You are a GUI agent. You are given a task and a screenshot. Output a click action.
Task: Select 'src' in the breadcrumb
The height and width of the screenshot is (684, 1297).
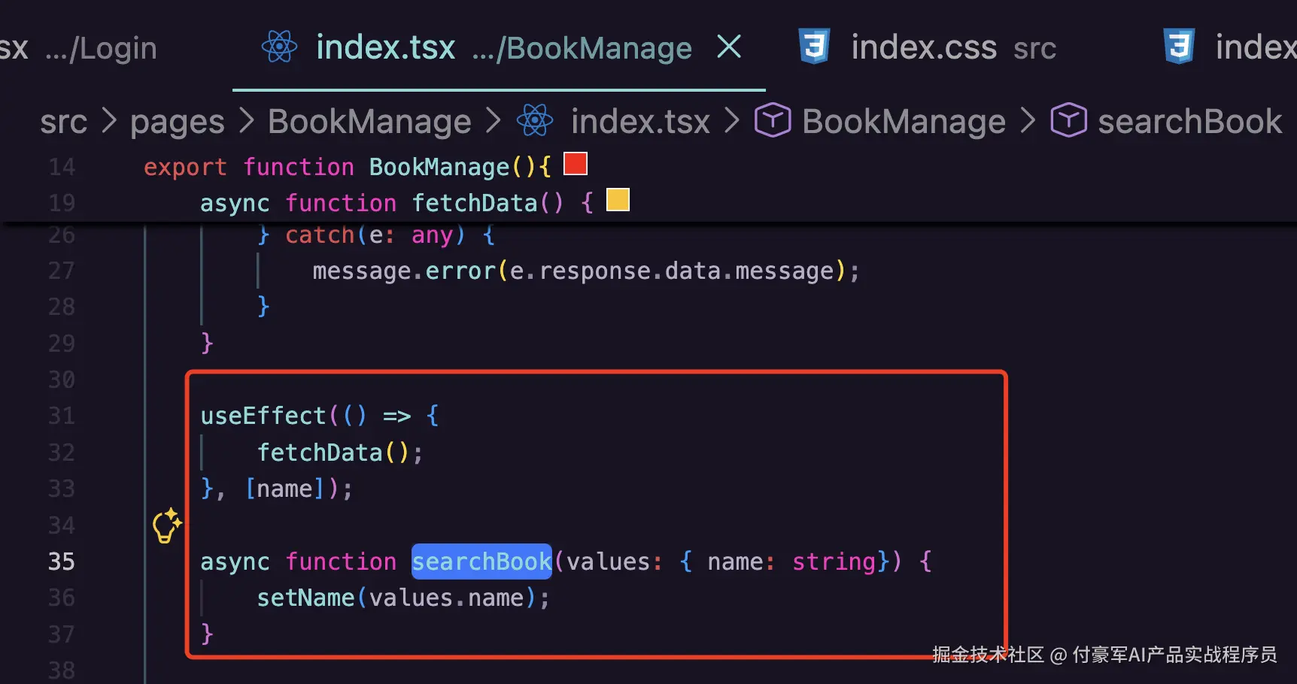pos(64,122)
